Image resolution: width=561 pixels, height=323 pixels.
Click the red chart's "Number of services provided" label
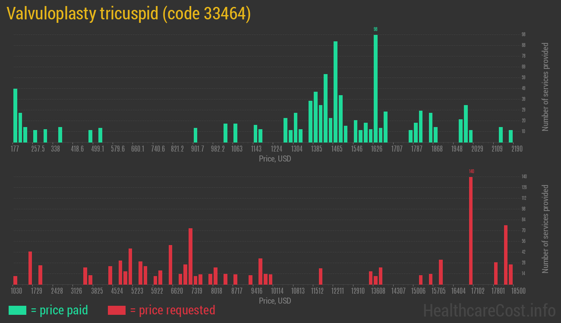[x=545, y=229]
